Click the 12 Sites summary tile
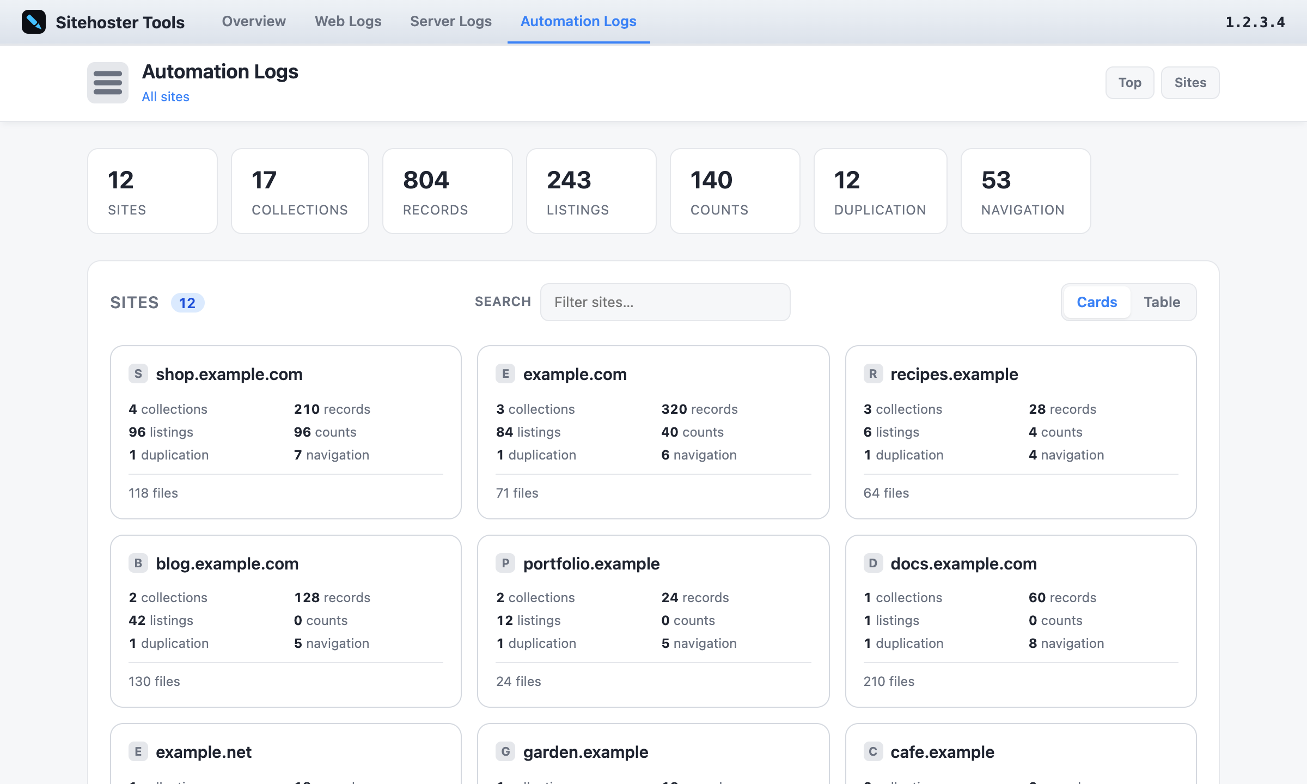Viewport: 1307px width, 784px height. coord(152,191)
